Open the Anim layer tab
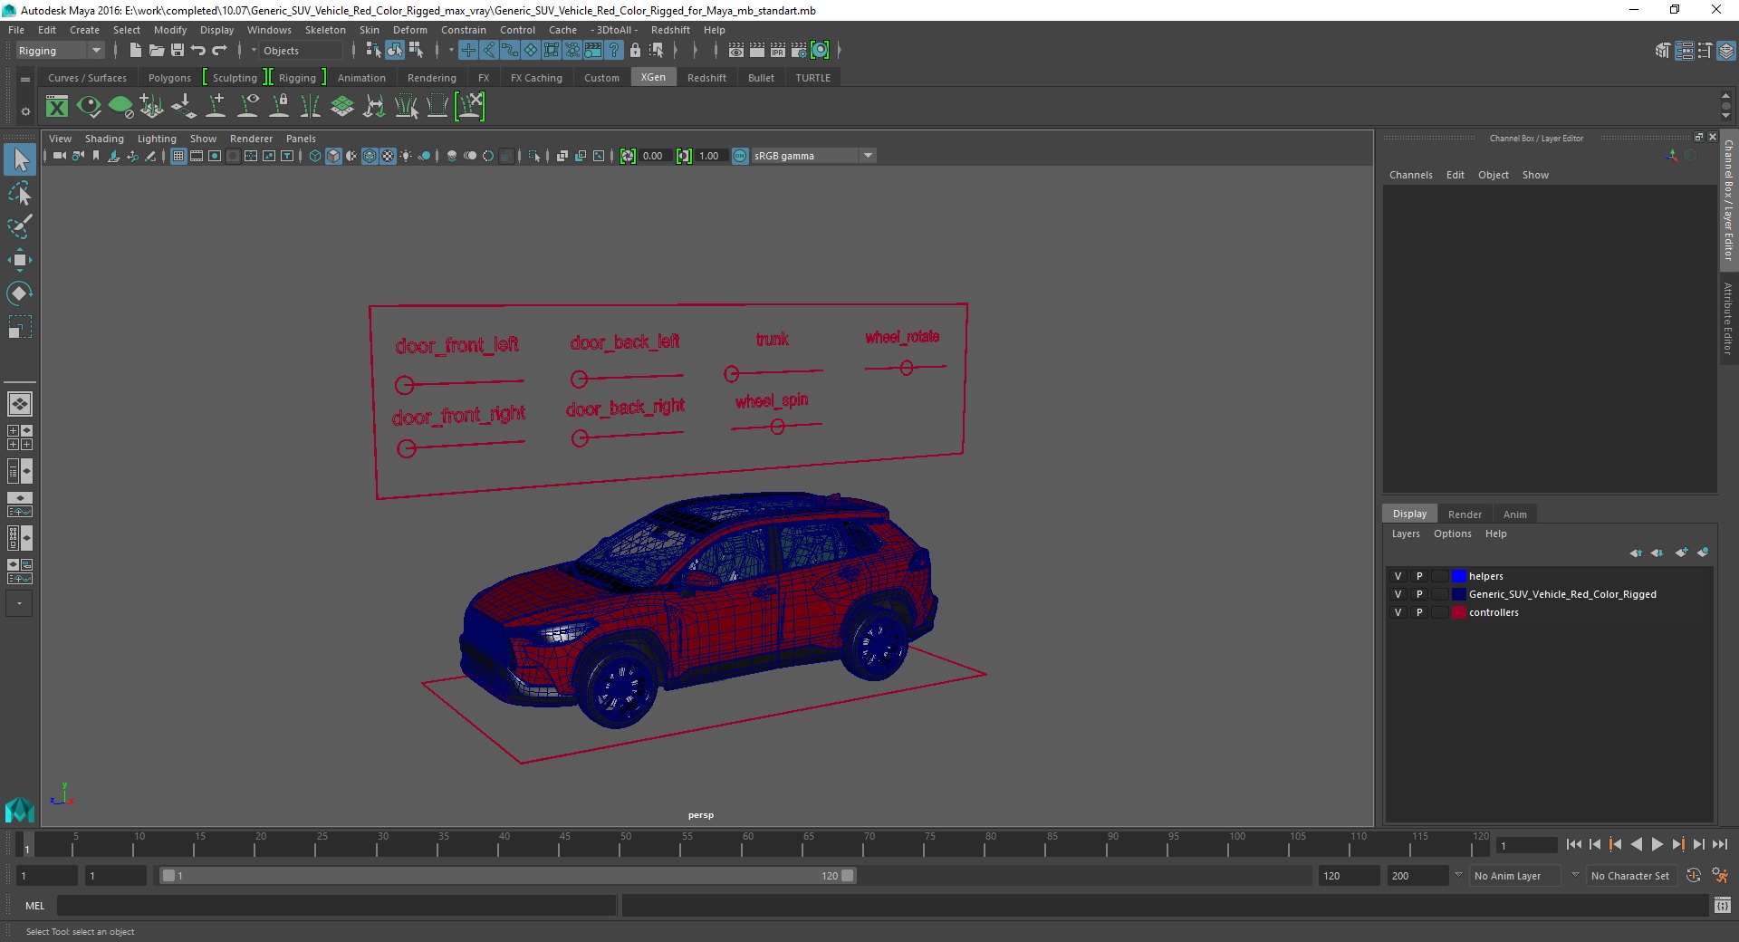This screenshot has height=942, width=1739. pyautogui.click(x=1514, y=514)
